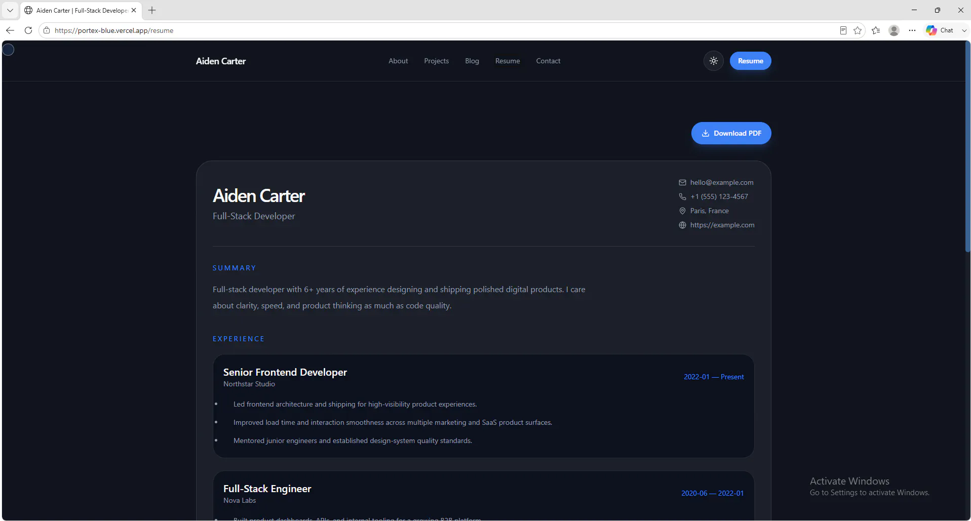
Task: Click the https://example.com website link
Action: point(722,225)
